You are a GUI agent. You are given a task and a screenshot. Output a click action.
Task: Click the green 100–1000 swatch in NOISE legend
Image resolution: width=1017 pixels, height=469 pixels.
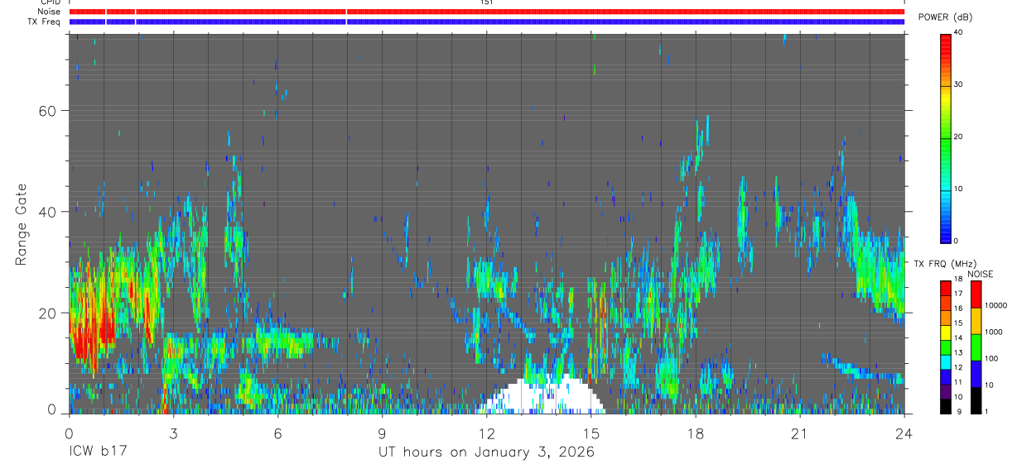pyautogui.click(x=976, y=347)
